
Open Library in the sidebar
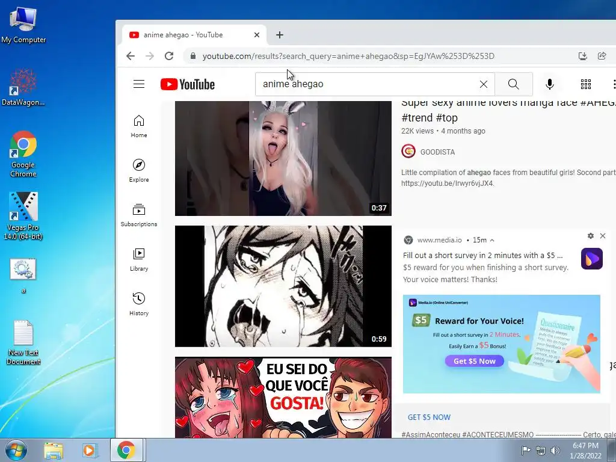coord(139,260)
